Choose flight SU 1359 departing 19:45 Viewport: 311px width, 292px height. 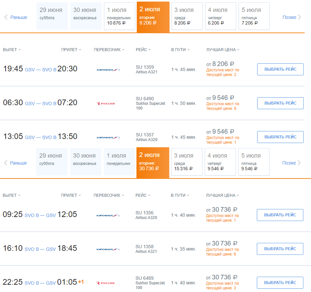(x=280, y=69)
